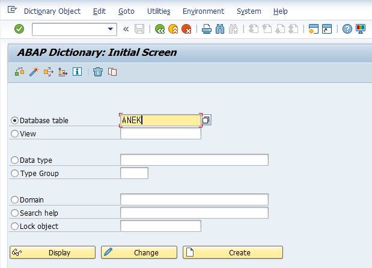Click the Lock object input field

pos(160,226)
